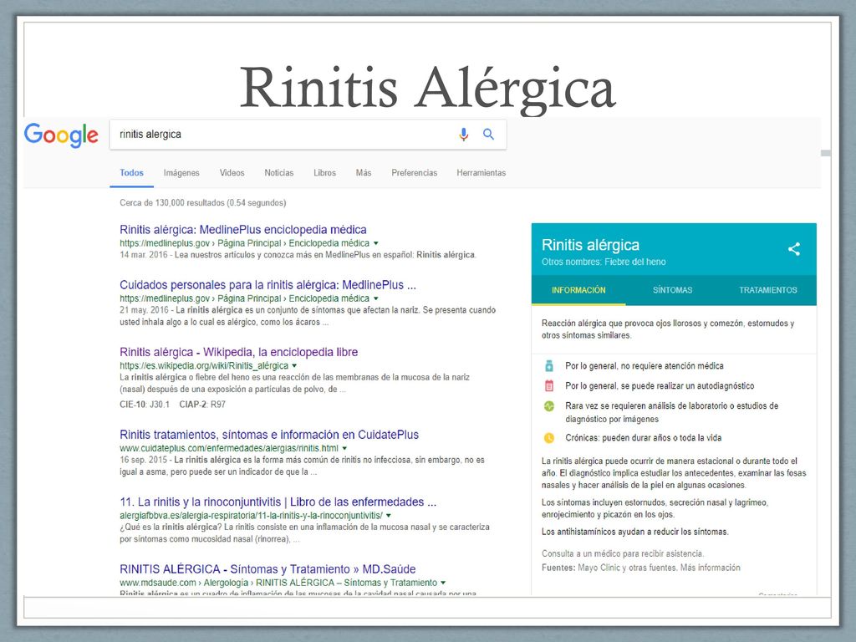Image resolution: width=856 pixels, height=642 pixels.
Task: Expand dropdown arrow next to alergiafbbva URL
Action: pos(389,515)
